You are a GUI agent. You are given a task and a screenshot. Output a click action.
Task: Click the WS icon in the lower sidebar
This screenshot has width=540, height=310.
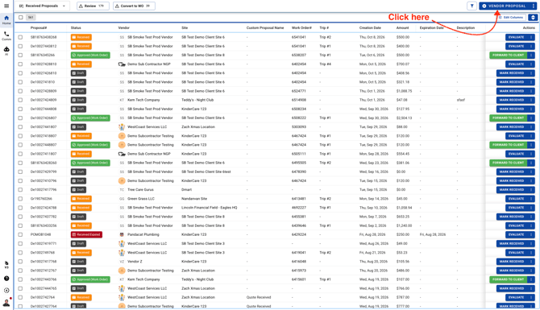[6, 265]
